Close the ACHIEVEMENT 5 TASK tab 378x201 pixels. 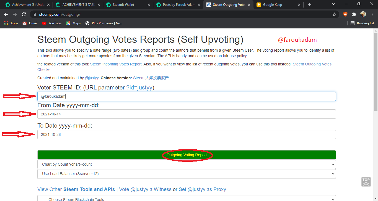coord(99,5)
